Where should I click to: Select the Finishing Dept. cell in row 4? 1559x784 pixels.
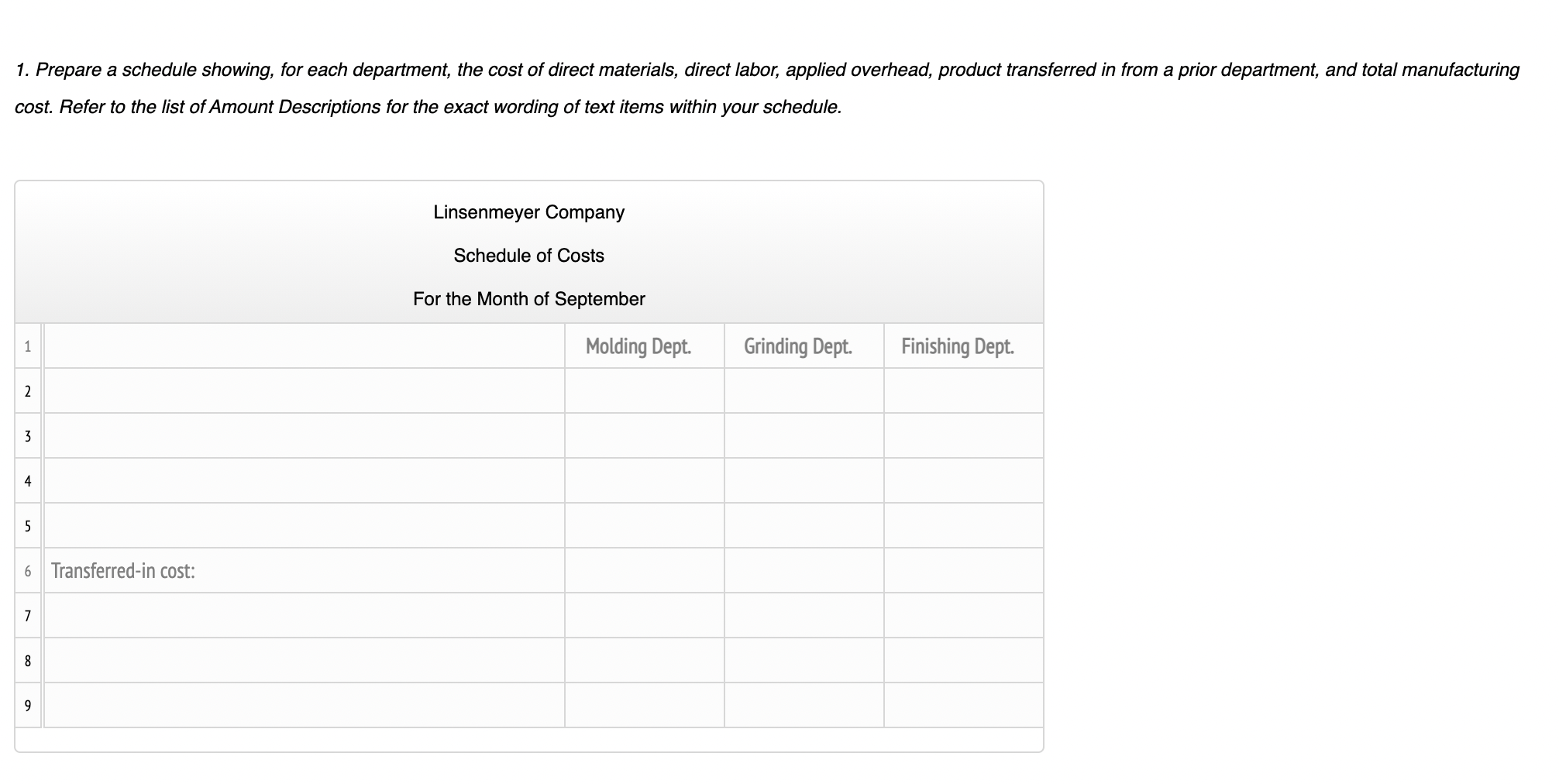pyautogui.click(x=962, y=481)
